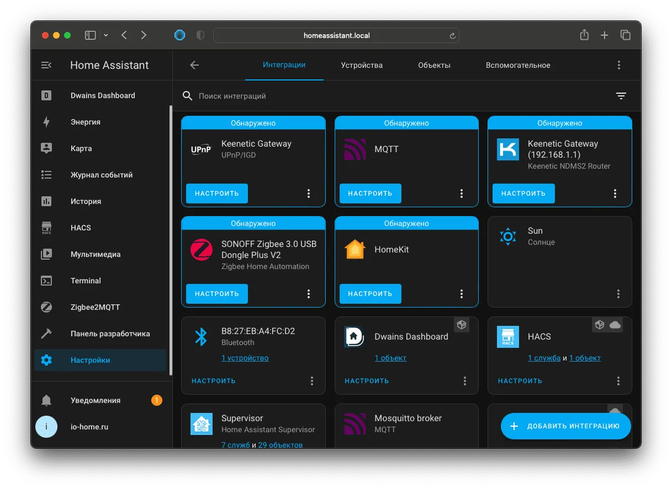Configure SONOFF Zigbee 3.0 USB Dongle
The height and width of the screenshot is (489, 672).
click(x=217, y=294)
